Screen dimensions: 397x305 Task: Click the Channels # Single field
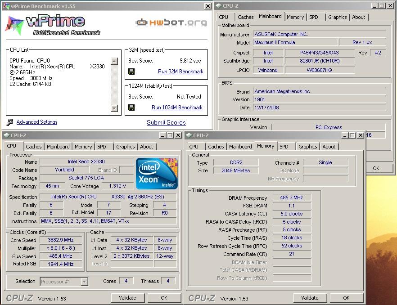325,162
